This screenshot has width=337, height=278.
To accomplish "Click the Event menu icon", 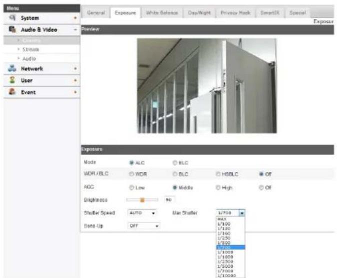I will 12,92.
